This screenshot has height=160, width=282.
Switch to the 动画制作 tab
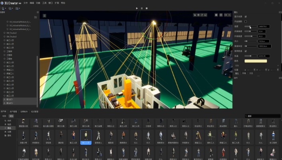[x=24, y=112]
